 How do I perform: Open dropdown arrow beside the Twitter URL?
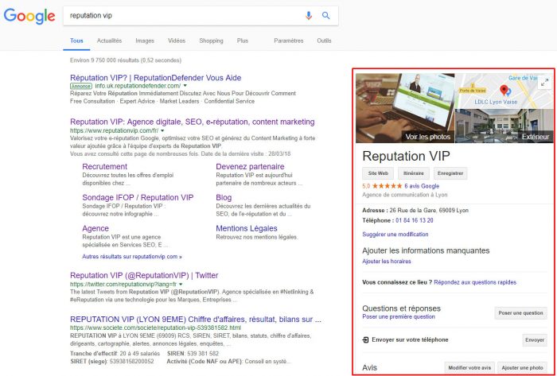click(181, 284)
